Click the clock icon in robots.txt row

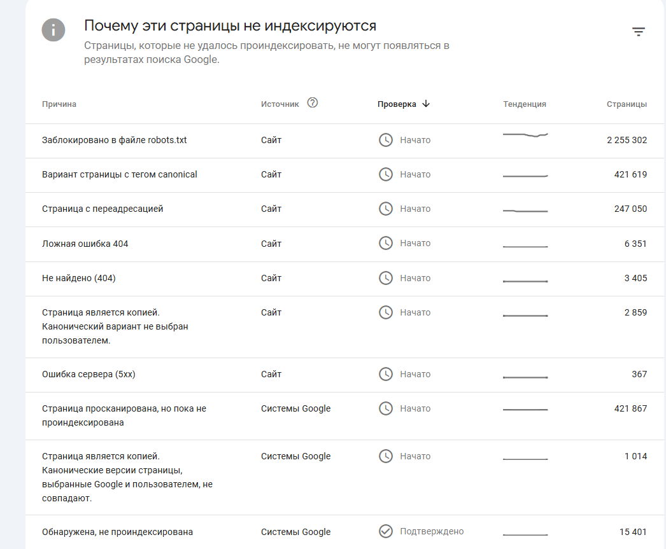[x=386, y=140]
